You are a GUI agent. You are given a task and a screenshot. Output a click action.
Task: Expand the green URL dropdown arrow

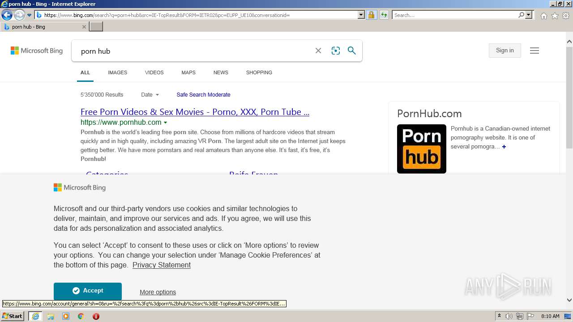point(165,123)
